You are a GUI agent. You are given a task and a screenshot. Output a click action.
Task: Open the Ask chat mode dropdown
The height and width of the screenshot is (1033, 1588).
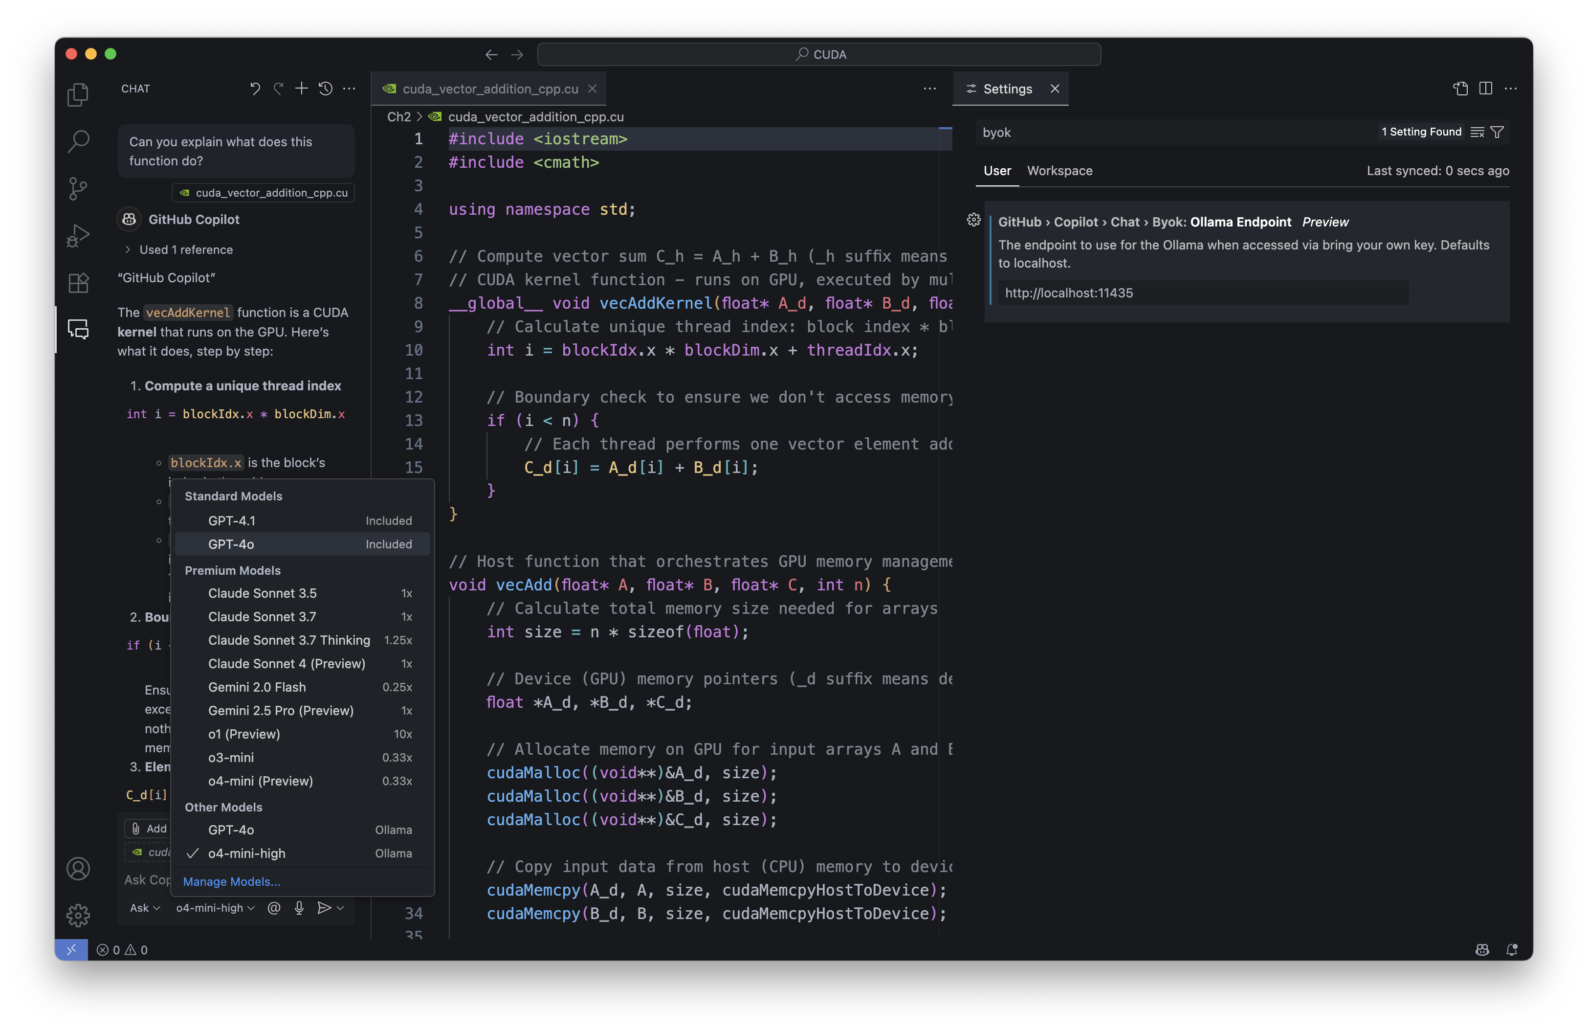(145, 908)
